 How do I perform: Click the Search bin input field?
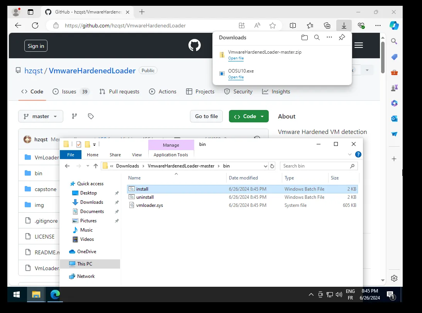[315, 166]
